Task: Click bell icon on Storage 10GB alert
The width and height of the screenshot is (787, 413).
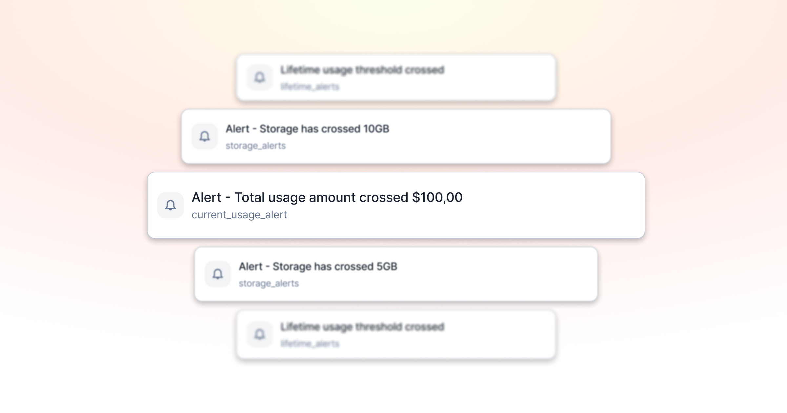Action: (x=205, y=136)
